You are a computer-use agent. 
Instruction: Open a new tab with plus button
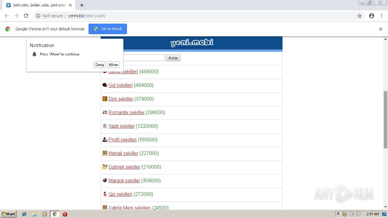[82, 5]
